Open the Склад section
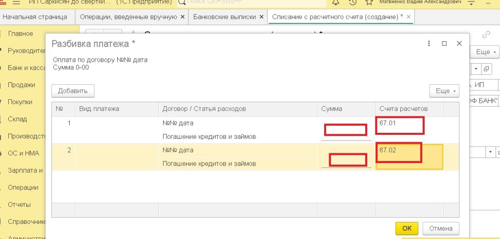 click(17, 119)
